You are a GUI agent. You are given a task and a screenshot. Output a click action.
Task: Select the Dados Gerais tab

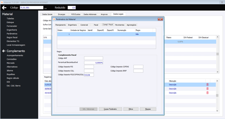tap(47, 14)
